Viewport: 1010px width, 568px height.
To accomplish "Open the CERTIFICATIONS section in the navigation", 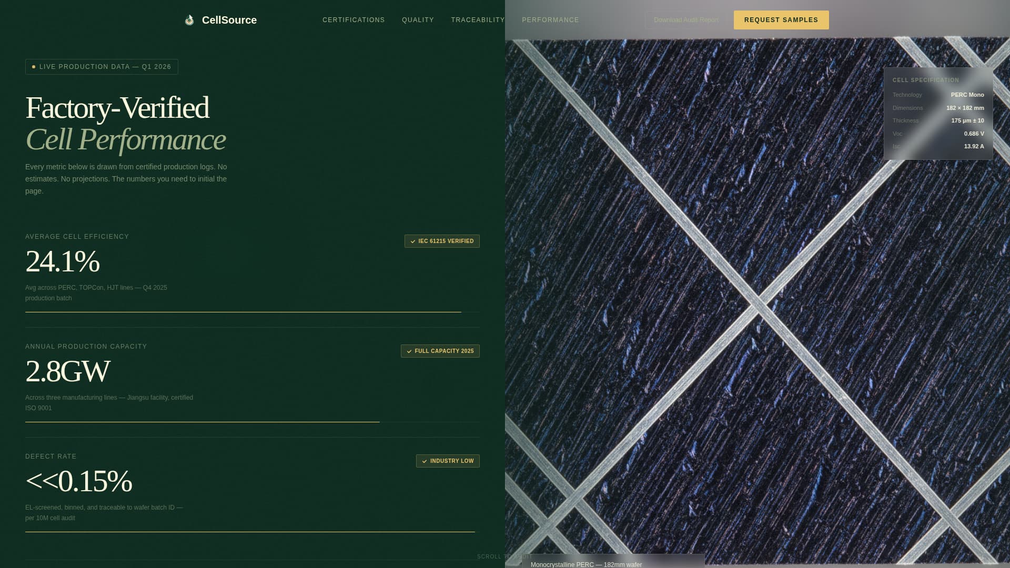I will point(353,19).
